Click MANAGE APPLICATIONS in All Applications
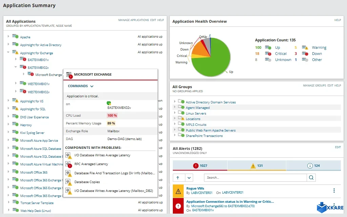This screenshot has height=217, width=347. [134, 20]
